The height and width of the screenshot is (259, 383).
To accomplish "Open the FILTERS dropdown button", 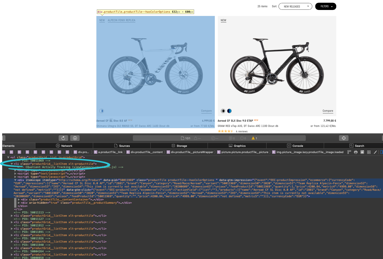I will (x=326, y=6).
